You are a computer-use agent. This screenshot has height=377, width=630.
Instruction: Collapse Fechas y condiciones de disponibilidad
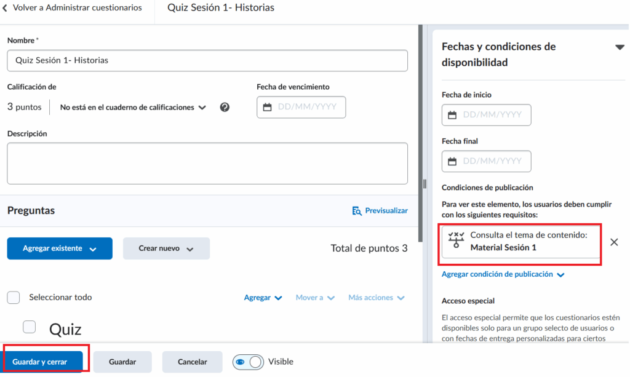[x=619, y=47]
